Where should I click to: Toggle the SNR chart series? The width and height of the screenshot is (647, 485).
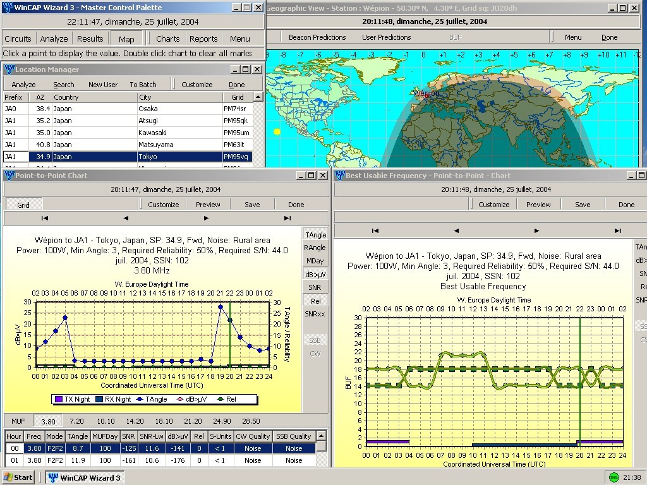pyautogui.click(x=315, y=287)
